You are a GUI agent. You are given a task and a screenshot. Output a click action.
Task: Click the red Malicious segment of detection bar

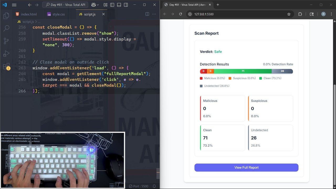coord(203,71)
